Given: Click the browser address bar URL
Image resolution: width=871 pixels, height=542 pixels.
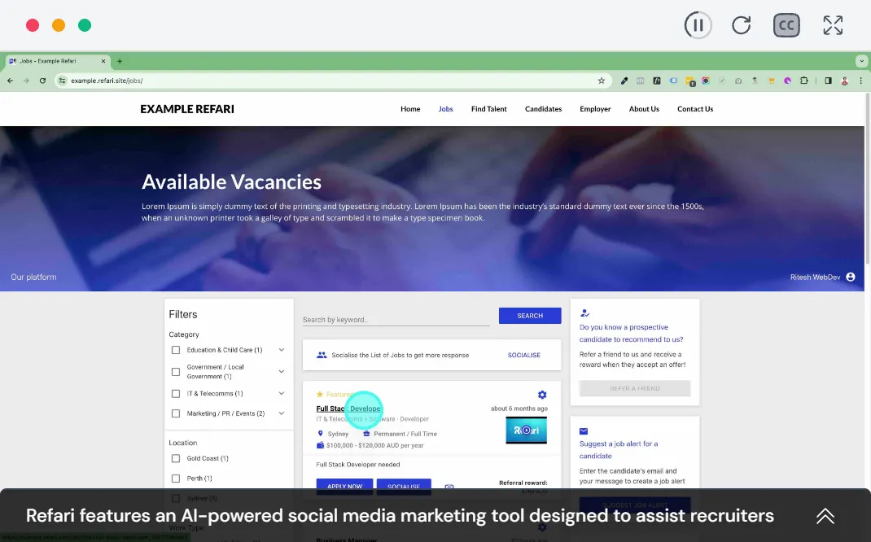Looking at the screenshot, I should (107, 81).
